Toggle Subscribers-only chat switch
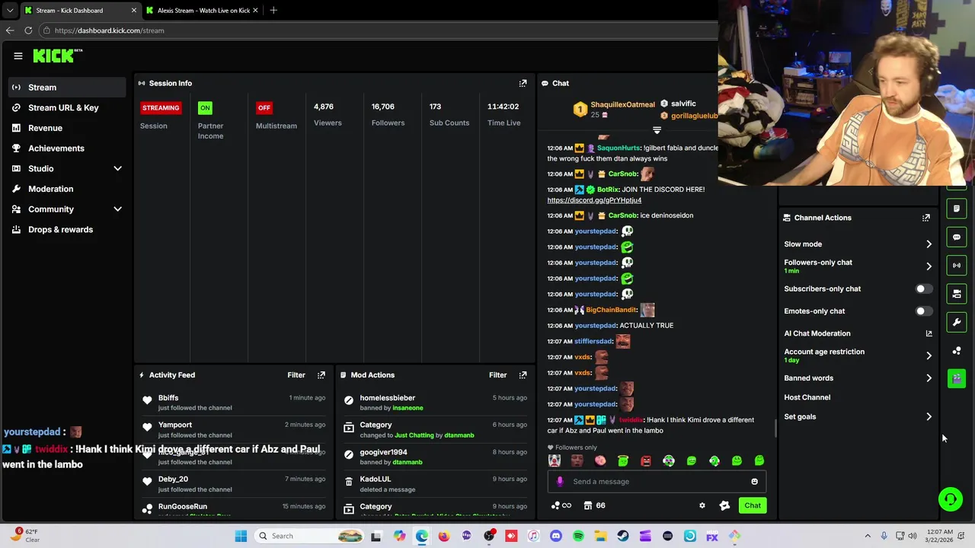This screenshot has height=548, width=975. [923, 289]
